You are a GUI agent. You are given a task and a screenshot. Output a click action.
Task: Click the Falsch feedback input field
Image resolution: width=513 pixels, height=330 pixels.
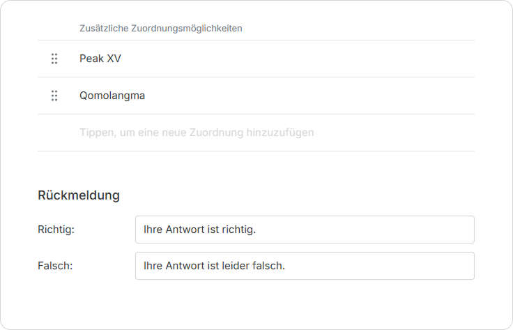tap(305, 266)
